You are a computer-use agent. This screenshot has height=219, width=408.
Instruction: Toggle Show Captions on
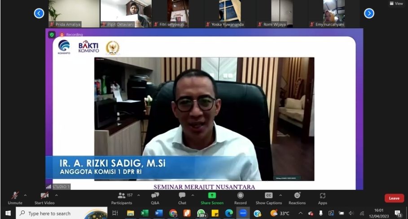(x=268, y=198)
